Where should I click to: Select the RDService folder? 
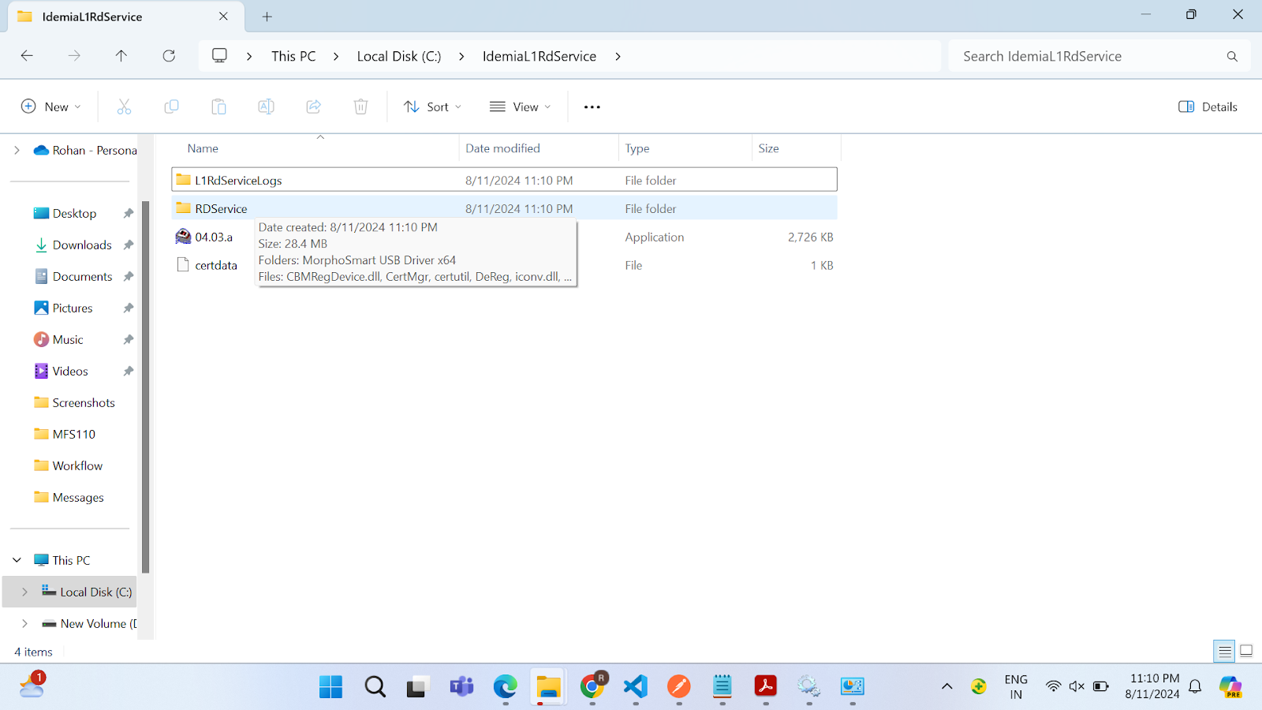click(x=504, y=208)
